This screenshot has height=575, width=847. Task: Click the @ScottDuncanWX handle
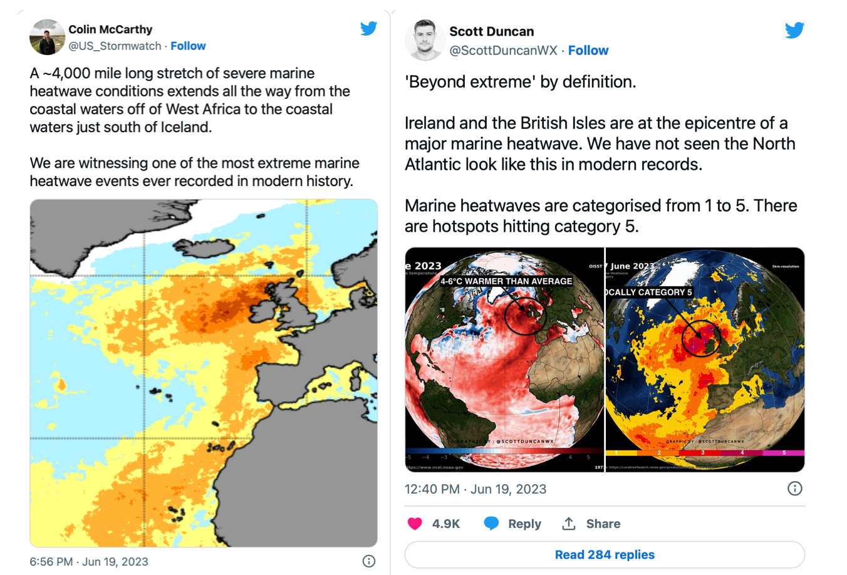point(503,50)
